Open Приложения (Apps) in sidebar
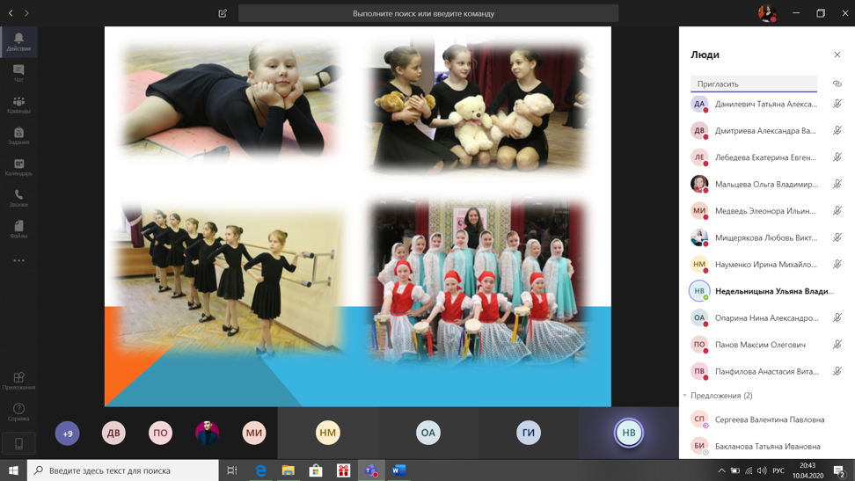The height and width of the screenshot is (481, 855). [x=18, y=380]
